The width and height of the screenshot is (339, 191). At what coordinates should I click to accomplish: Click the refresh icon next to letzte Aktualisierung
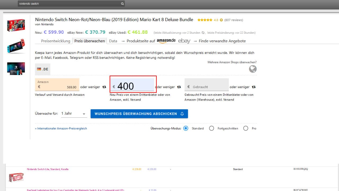[203, 33]
